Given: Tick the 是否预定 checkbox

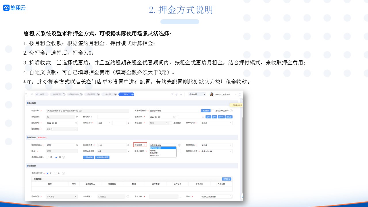Looking at the screenshot, I should [x=171, y=123].
